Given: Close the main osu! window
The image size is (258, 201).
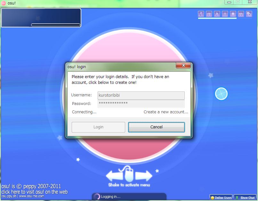Looking at the screenshot, I should (250, 2).
